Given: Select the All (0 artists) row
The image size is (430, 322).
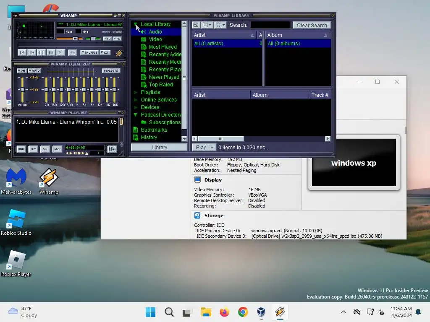Looking at the screenshot, I should pos(227,44).
